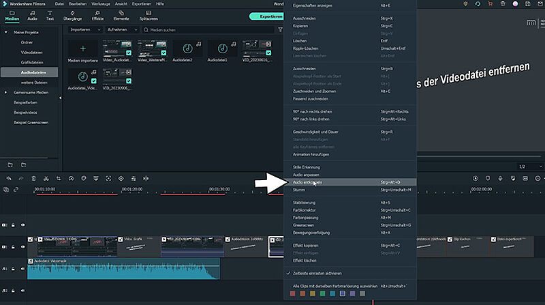The height and width of the screenshot is (305, 545).
Task: Toggle lock on audio track 2
Action: coord(13,291)
